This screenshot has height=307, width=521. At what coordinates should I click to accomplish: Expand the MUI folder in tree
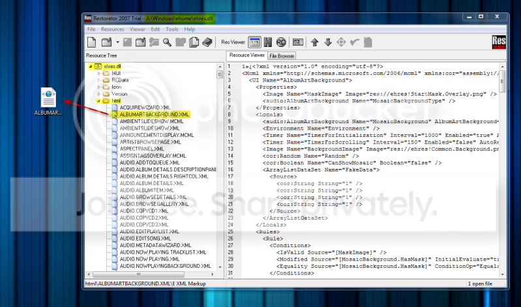pos(98,73)
